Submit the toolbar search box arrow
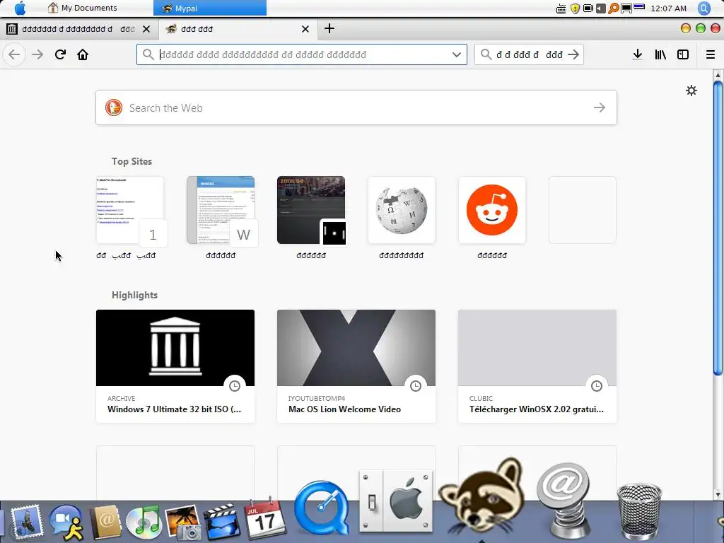 tap(573, 54)
